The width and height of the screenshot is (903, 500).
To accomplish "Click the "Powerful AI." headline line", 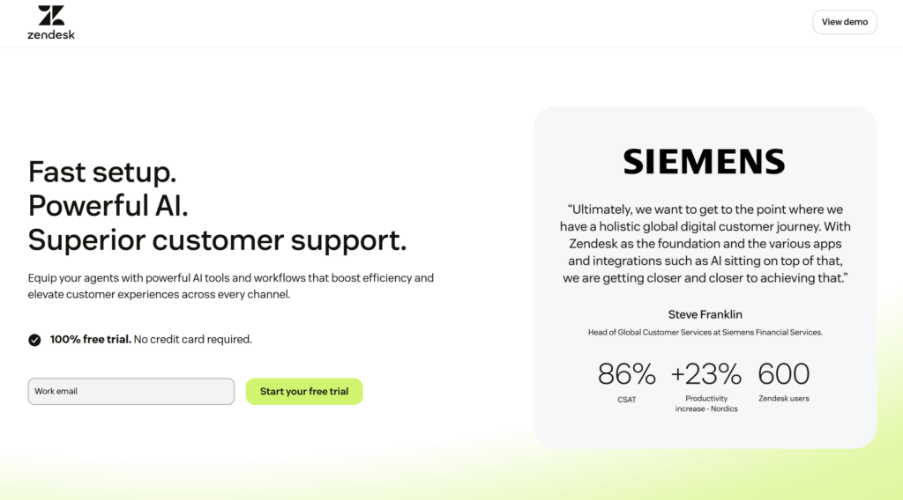I will pos(108,205).
